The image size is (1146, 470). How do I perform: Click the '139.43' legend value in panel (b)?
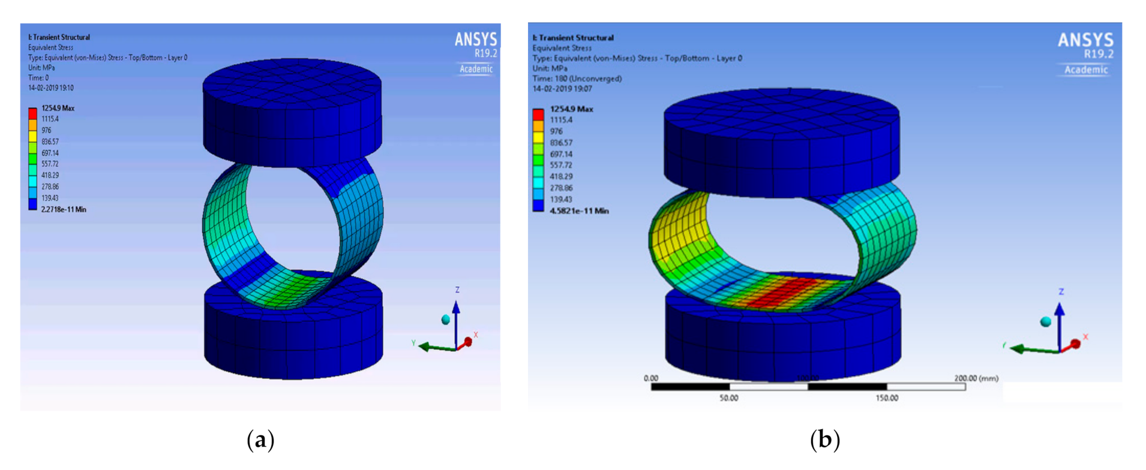tap(561, 200)
